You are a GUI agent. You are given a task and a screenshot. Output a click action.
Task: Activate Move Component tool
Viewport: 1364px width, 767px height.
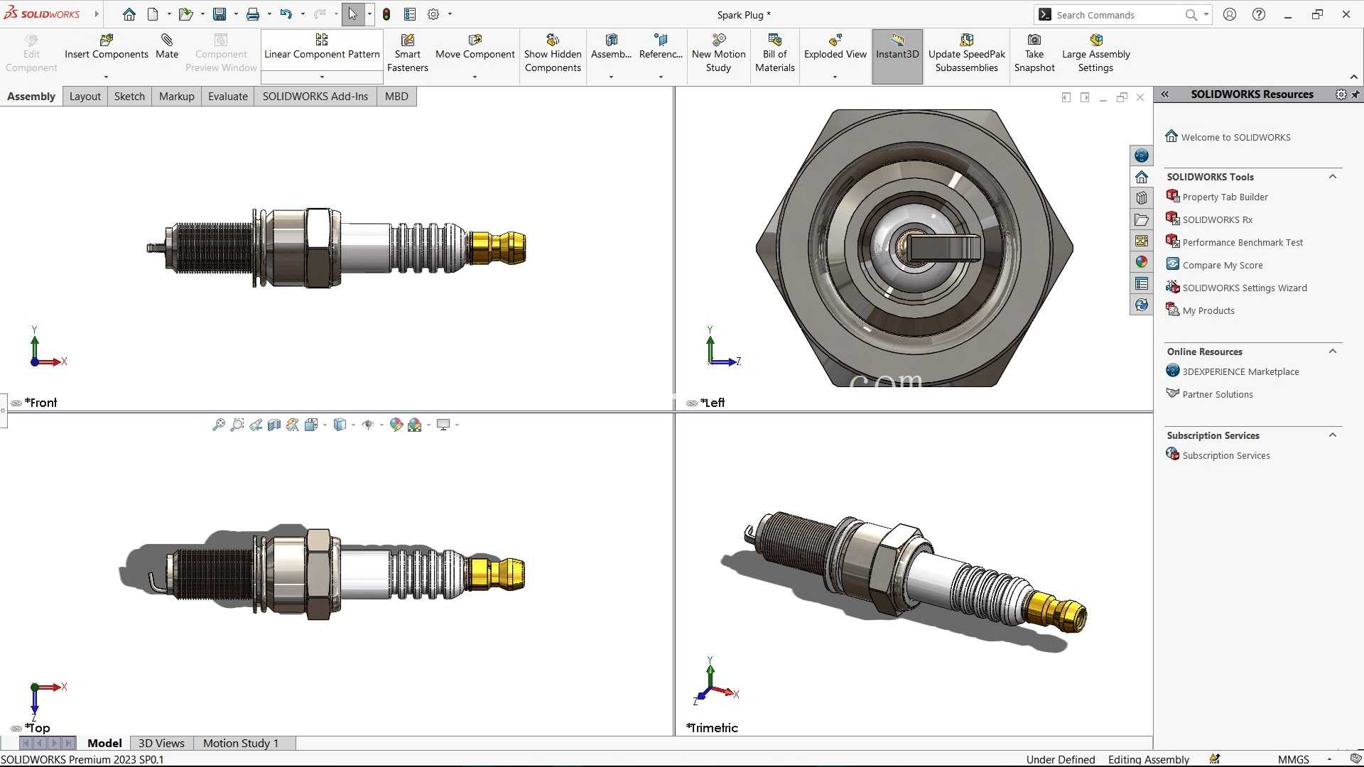pos(475,47)
